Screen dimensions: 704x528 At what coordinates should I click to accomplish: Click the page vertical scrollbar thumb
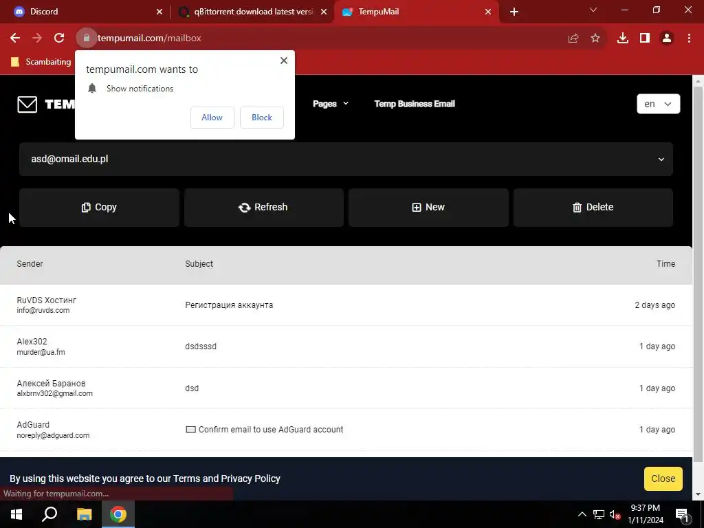(x=698, y=274)
